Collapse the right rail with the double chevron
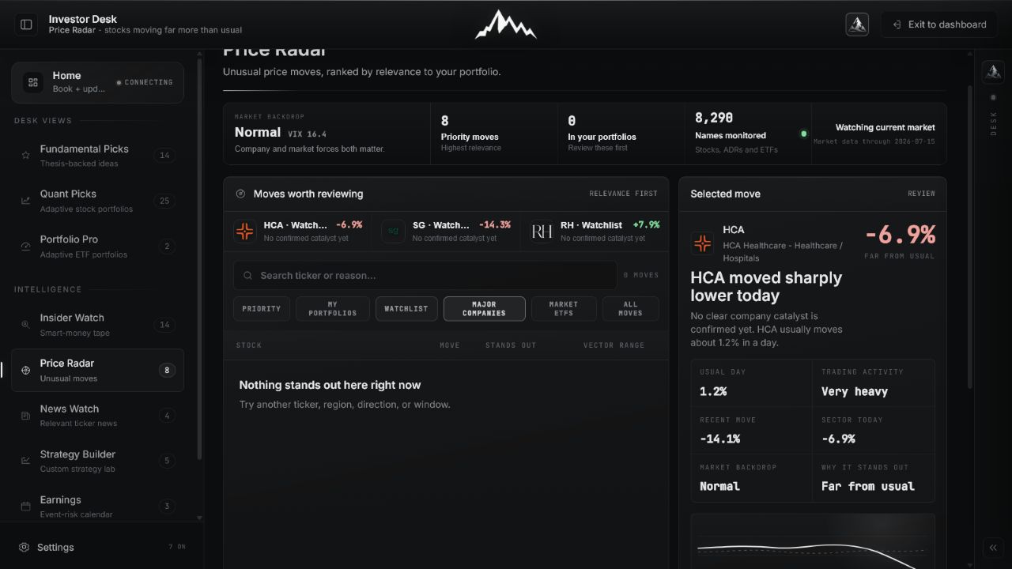 pos(993,548)
